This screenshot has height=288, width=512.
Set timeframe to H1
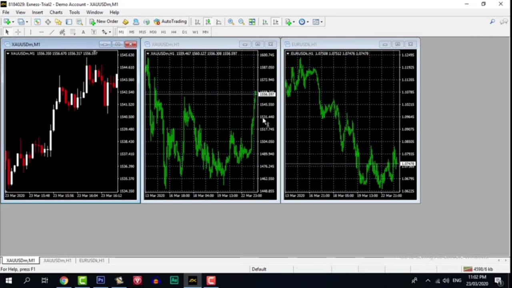click(163, 32)
